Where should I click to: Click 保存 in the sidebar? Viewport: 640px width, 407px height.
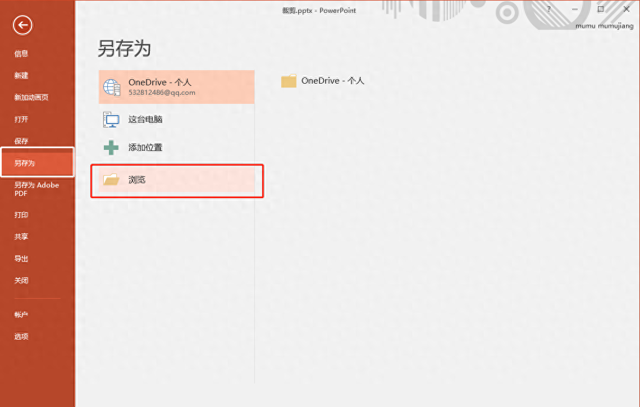click(x=21, y=141)
